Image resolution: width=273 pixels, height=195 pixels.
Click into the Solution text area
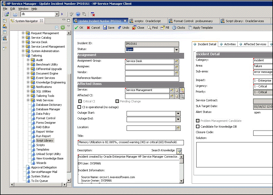pos(234,155)
